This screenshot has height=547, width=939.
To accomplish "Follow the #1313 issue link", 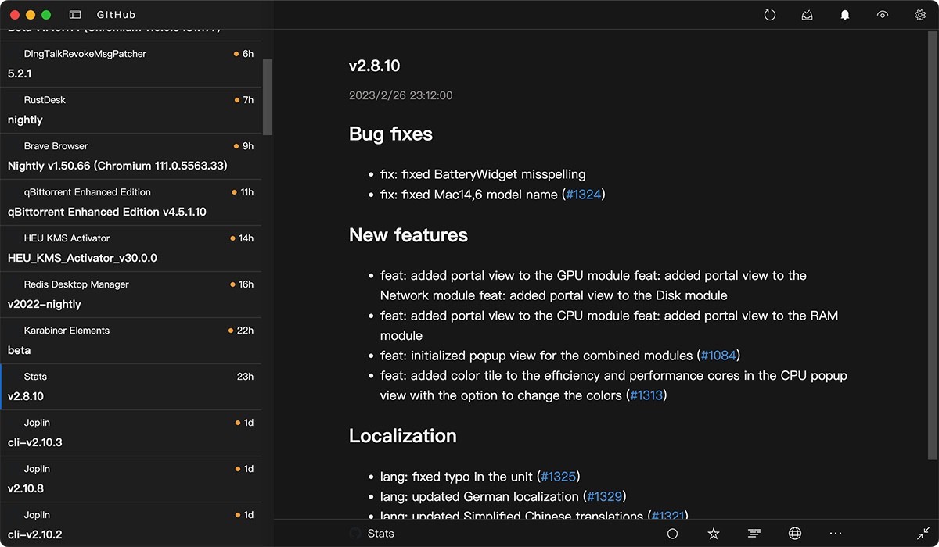I will pyautogui.click(x=646, y=395).
